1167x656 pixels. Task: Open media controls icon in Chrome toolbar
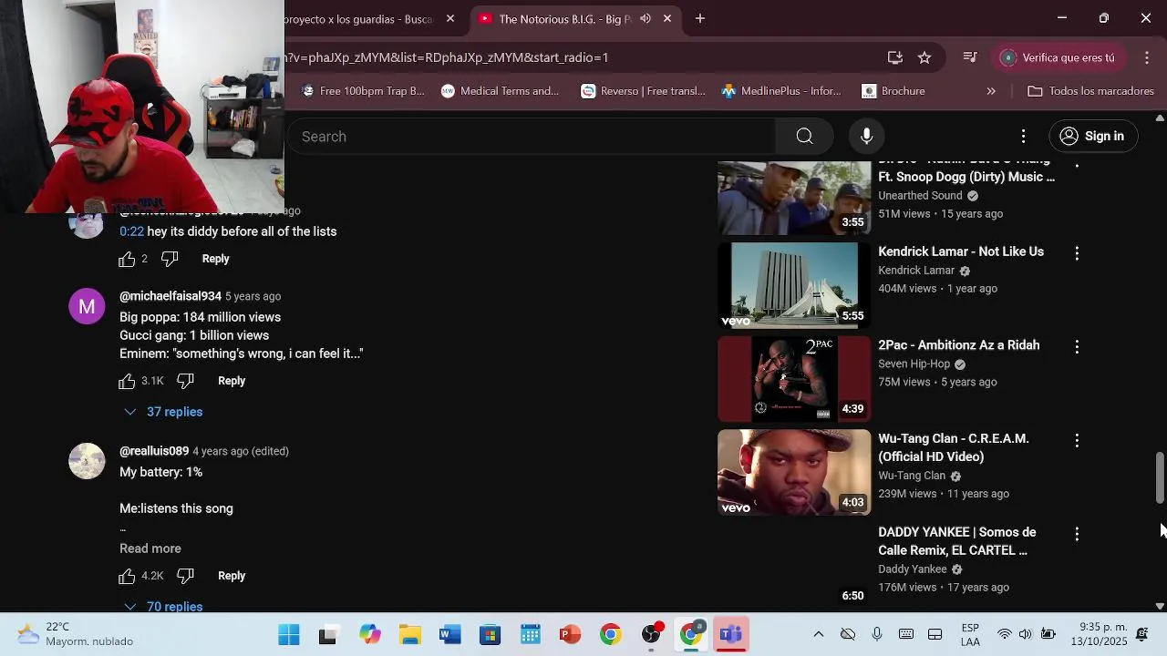(970, 57)
